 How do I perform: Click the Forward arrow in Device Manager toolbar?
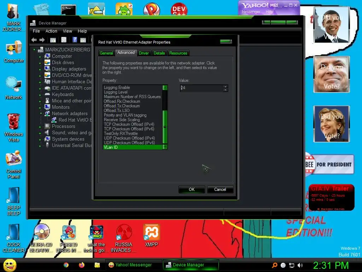pyautogui.click(x=42, y=40)
